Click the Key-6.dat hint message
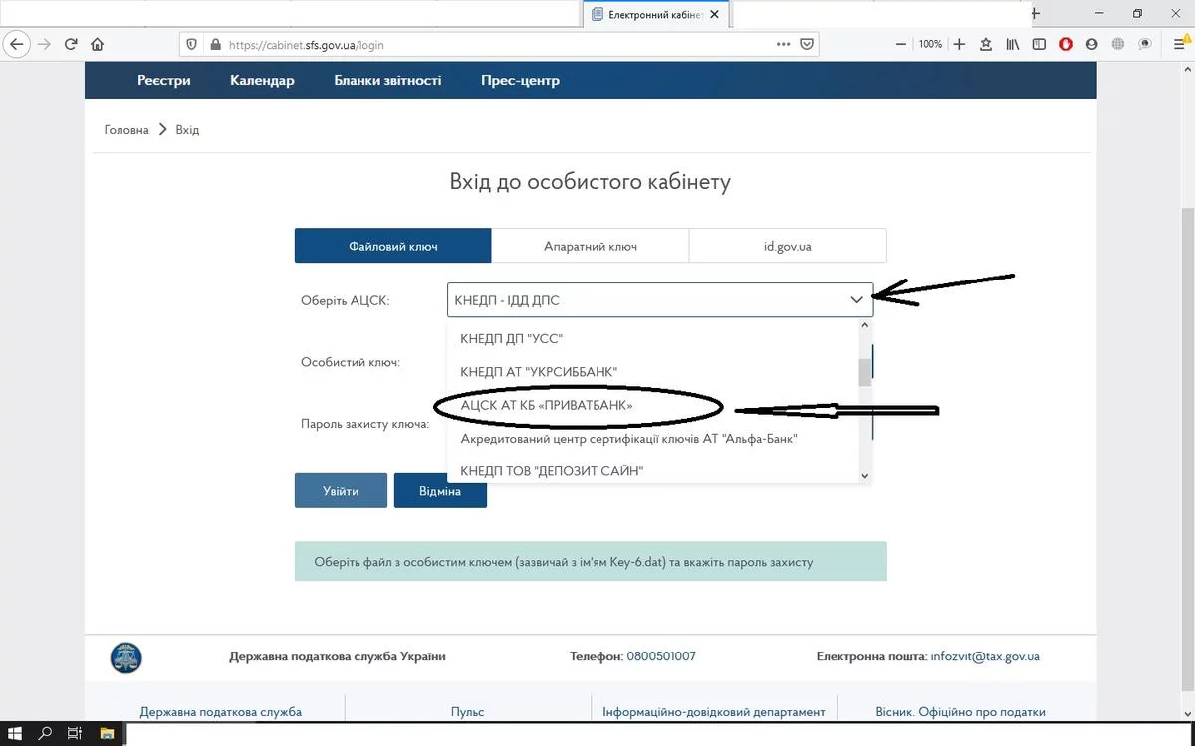Screen dimensions: 1195x746 click(x=591, y=562)
